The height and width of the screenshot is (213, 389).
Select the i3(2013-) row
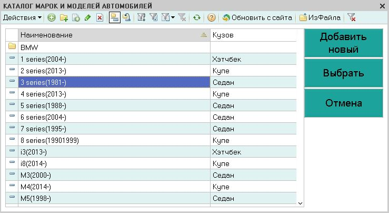click(x=151, y=152)
